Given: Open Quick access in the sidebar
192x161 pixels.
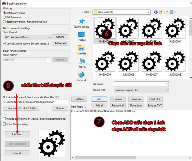Looking at the screenshot, I should click(81, 23).
